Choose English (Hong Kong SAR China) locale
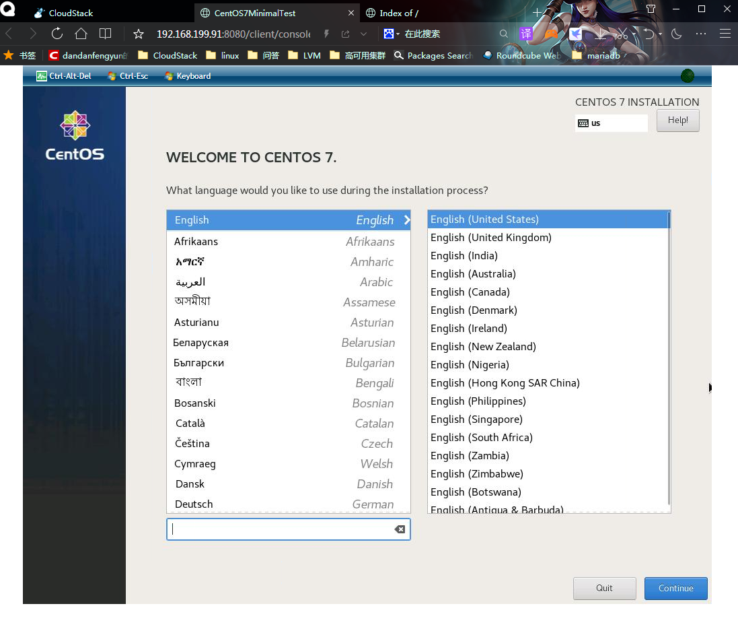Image resolution: width=738 pixels, height=635 pixels. pos(548,383)
